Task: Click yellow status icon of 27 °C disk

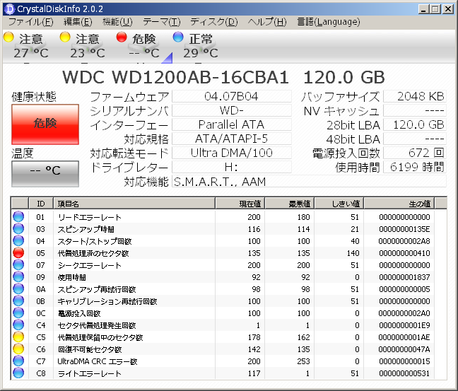Action: coord(8,37)
